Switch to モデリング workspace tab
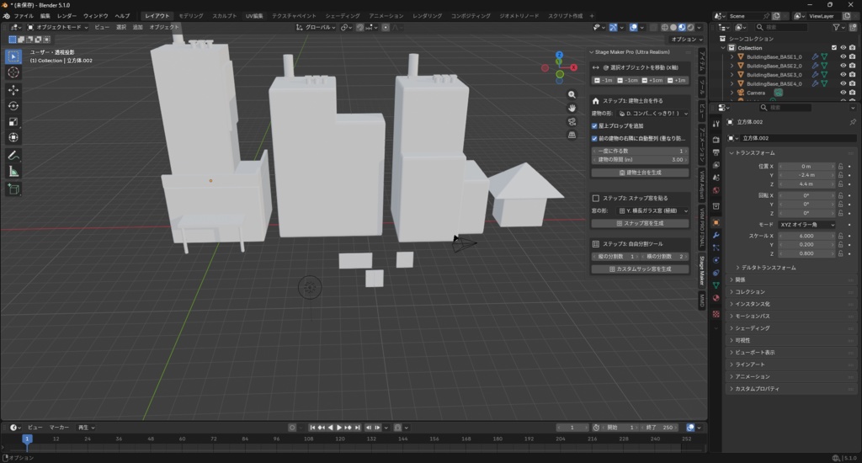 coord(191,16)
